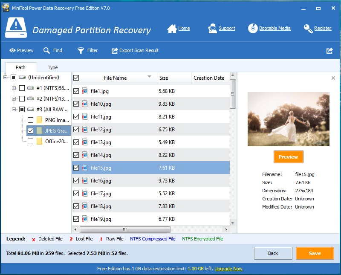Switch to the Path tab
This screenshot has width=341, height=275.
tap(20, 67)
